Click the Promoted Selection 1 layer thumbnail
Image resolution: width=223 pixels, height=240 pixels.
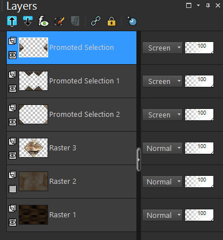(x=33, y=81)
